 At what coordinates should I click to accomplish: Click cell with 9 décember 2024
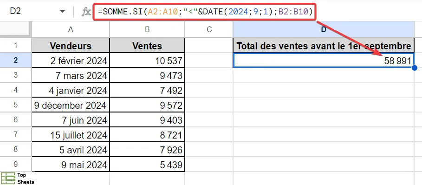tap(71, 105)
